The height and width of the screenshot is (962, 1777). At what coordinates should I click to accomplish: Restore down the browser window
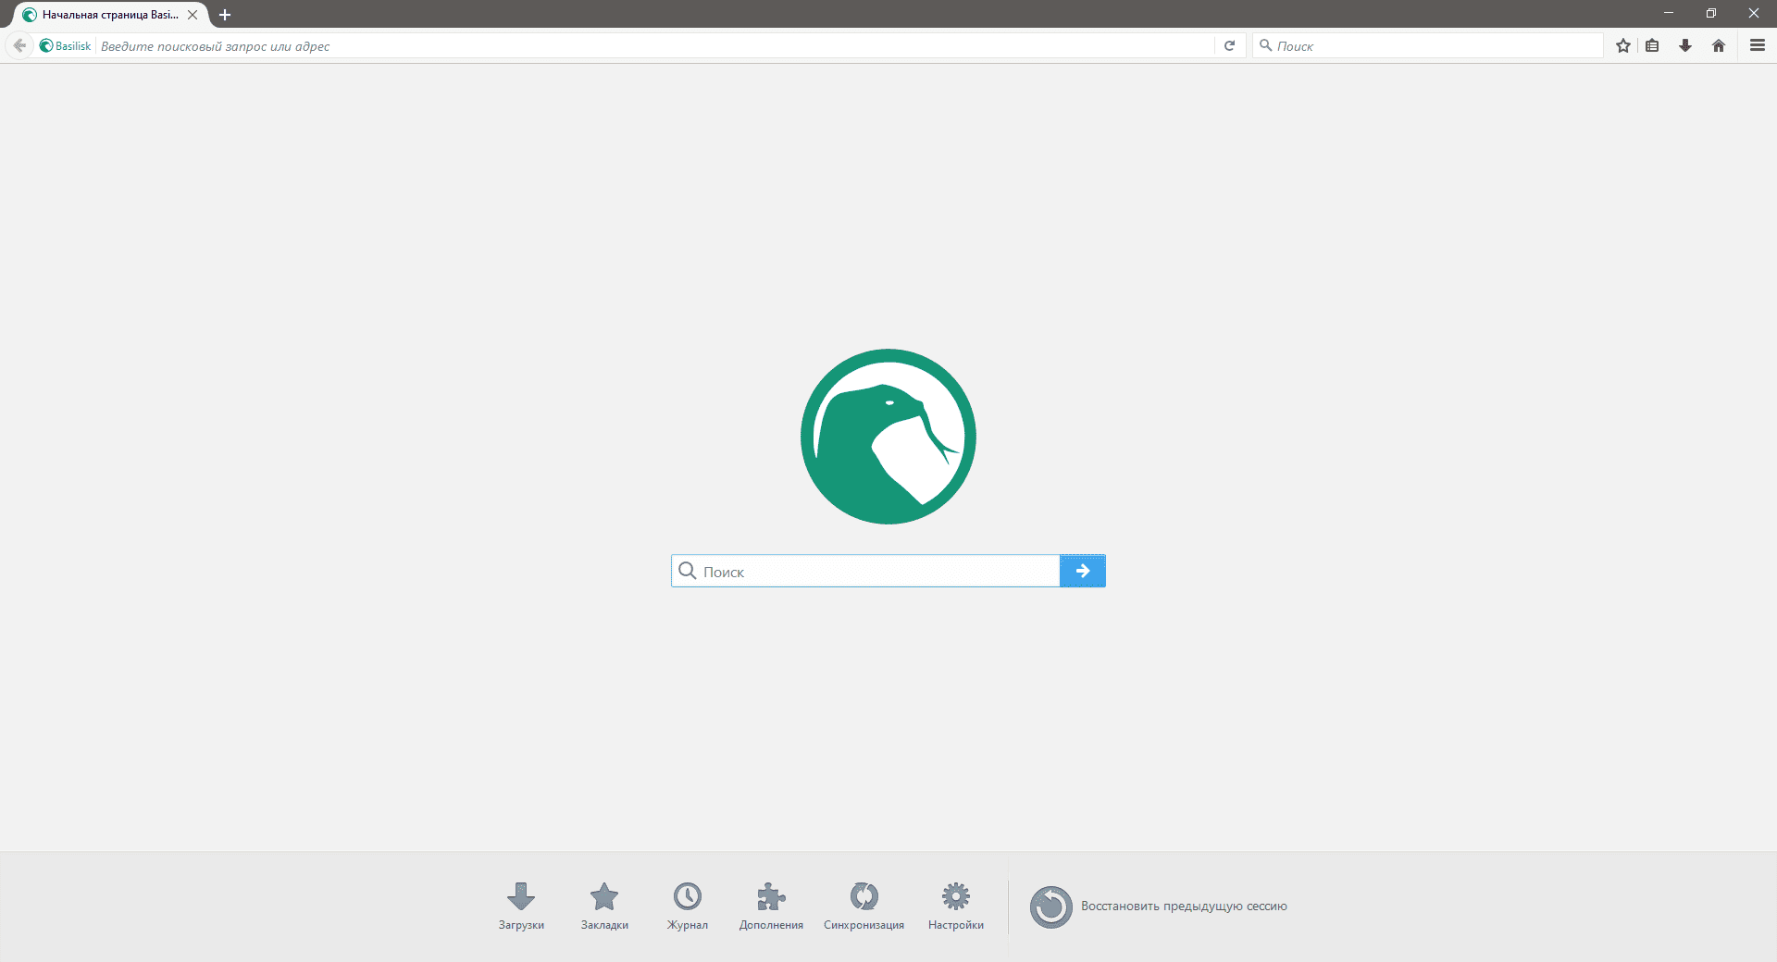coord(1711,13)
